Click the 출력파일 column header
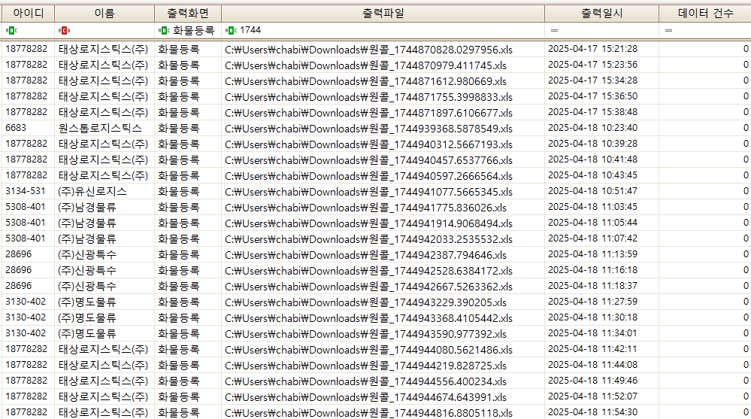 383,13
